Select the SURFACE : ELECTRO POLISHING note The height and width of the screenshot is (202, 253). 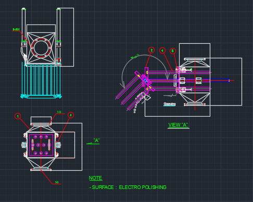click(x=128, y=187)
